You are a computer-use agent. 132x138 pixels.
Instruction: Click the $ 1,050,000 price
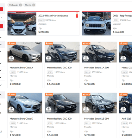pos(54,84)
